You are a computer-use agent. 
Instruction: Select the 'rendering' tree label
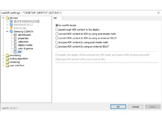coord(15,62)
